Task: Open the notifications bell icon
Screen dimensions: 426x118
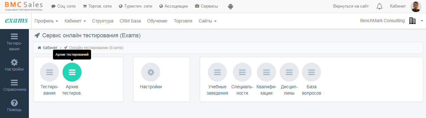Action: pyautogui.click(x=379, y=6)
